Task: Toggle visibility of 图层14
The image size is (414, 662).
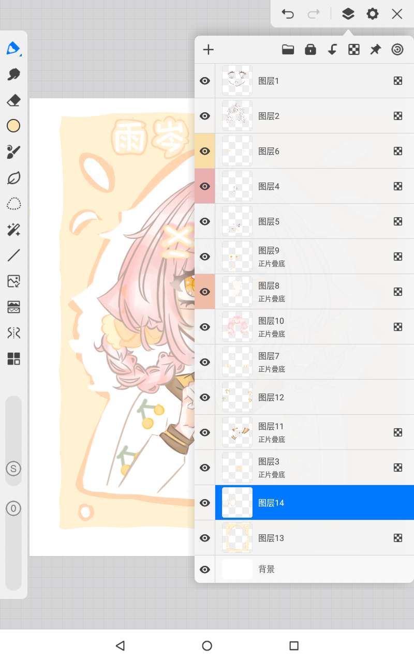Action: (x=205, y=503)
